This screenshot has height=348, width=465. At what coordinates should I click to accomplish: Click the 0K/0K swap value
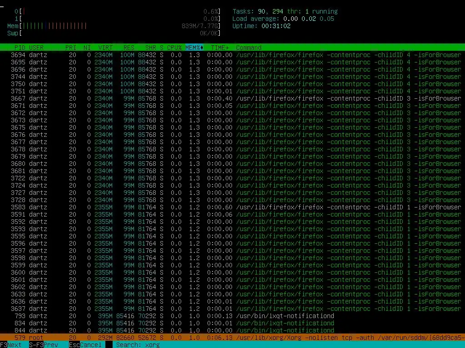209,33
